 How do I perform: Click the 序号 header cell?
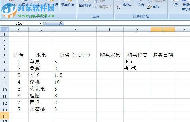(19, 55)
